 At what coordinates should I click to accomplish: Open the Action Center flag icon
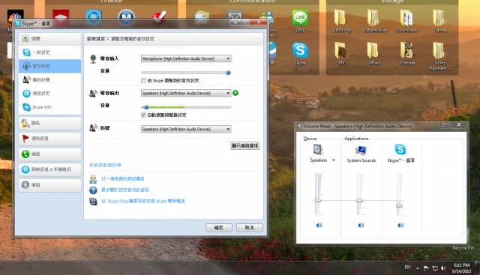426,268
